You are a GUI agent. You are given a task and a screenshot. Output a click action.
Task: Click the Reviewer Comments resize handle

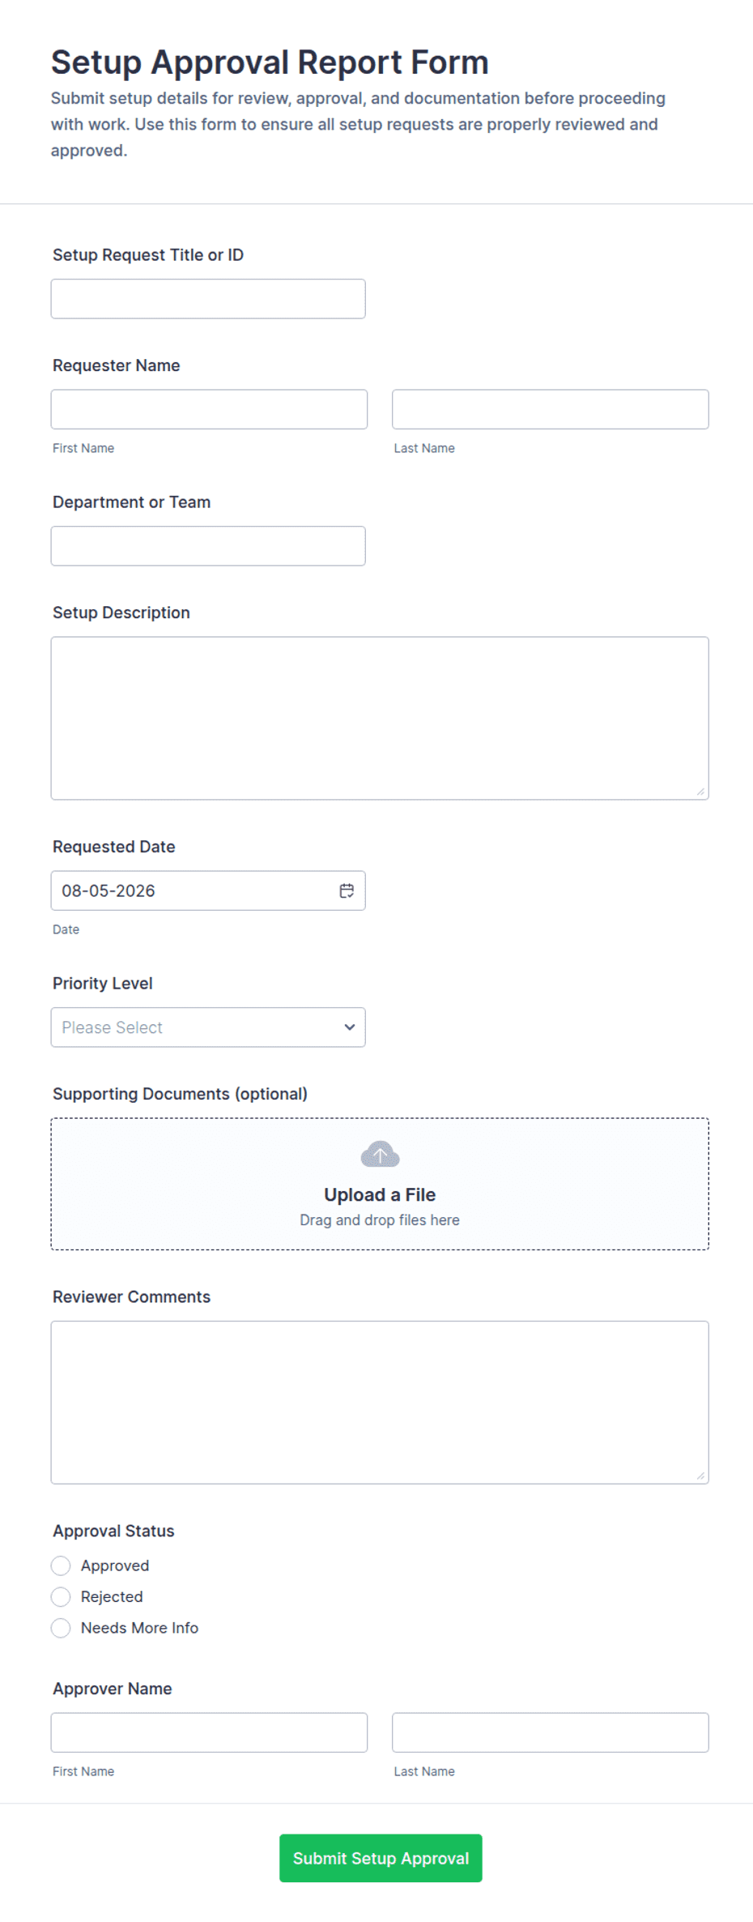tap(700, 1476)
